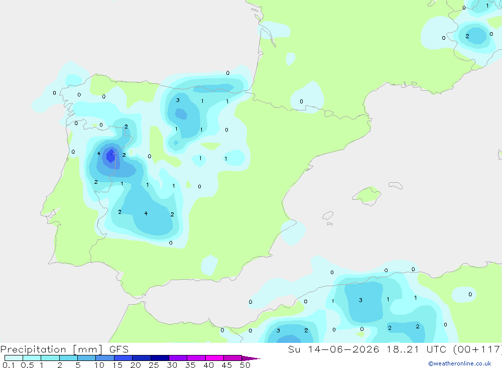Click the "(00+117)" forecast offset text
Image resolution: width=502 pixels, height=368 pixels.
[x=477, y=349]
